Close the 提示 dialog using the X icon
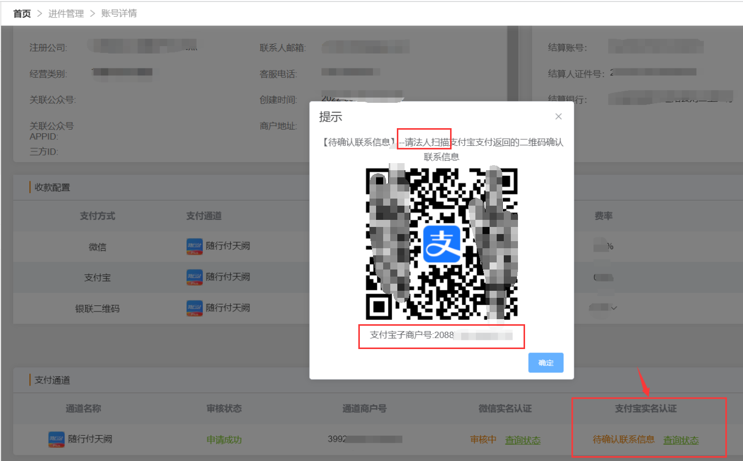Image resolution: width=743 pixels, height=461 pixels. (558, 117)
